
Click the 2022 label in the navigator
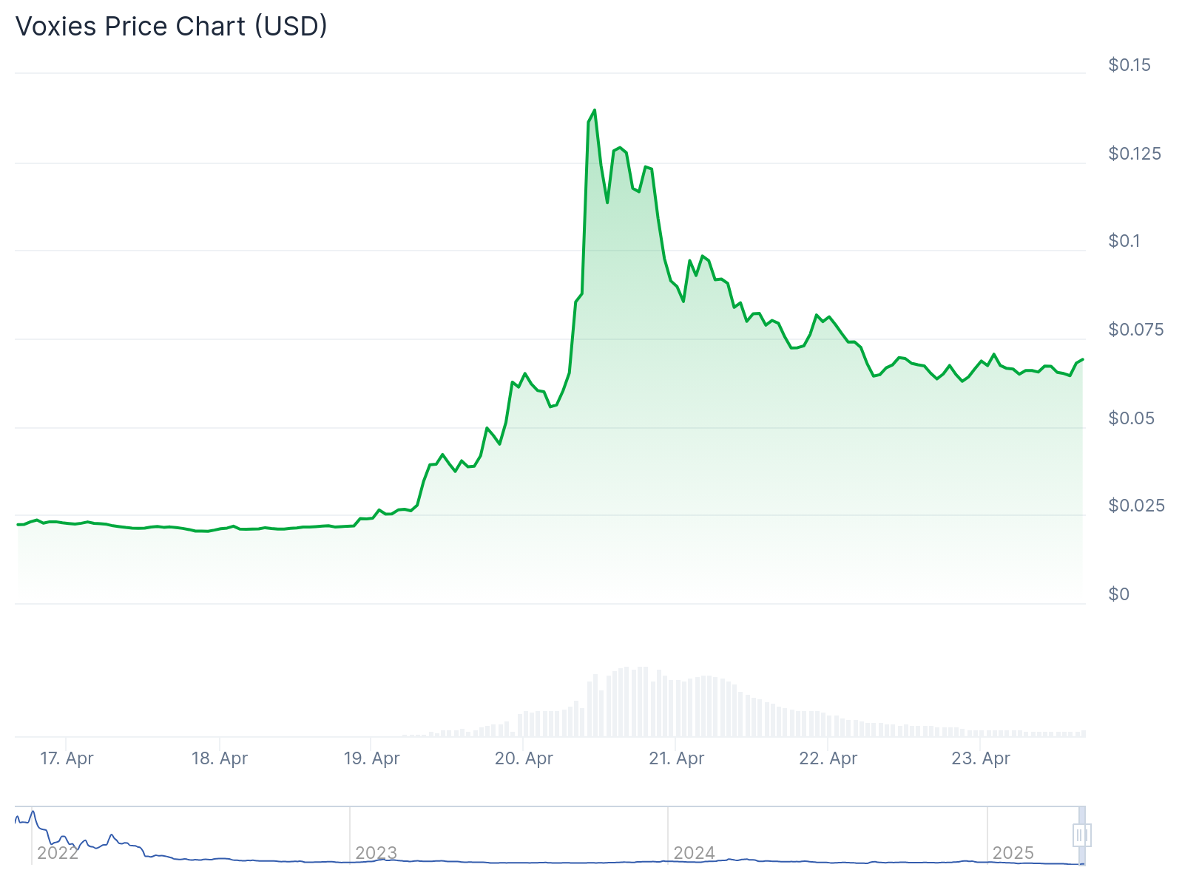(58, 853)
